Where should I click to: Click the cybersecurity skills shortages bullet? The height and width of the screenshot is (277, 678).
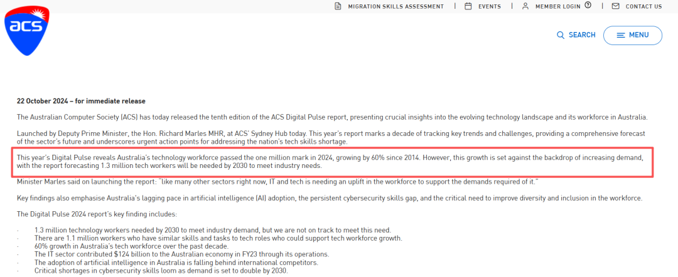coord(161,271)
